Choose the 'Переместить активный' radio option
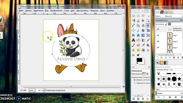This screenshot has height=103, width=183. pyautogui.click(x=135, y=83)
